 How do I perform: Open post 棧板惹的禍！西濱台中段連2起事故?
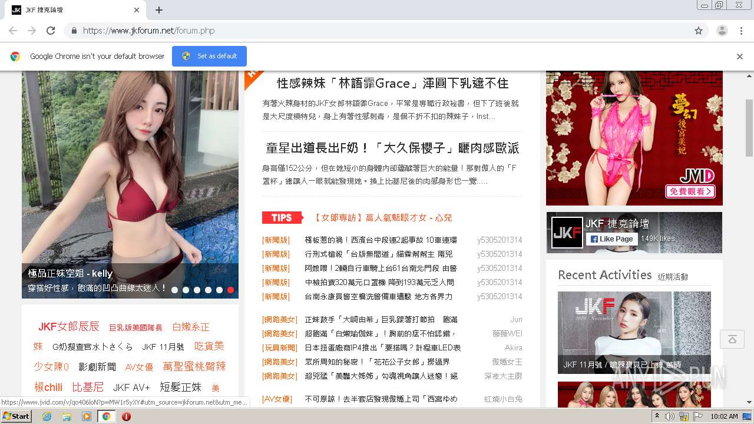tap(381, 240)
